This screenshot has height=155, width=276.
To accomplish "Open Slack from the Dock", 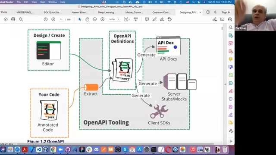I will [x=89, y=149].
